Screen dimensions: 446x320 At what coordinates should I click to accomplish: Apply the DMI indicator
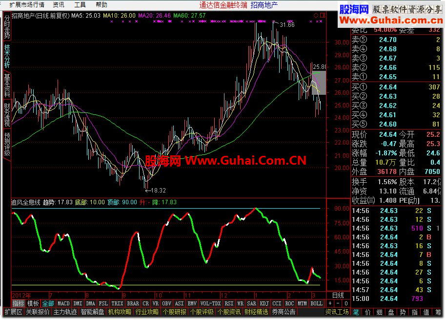pyautogui.click(x=78, y=303)
